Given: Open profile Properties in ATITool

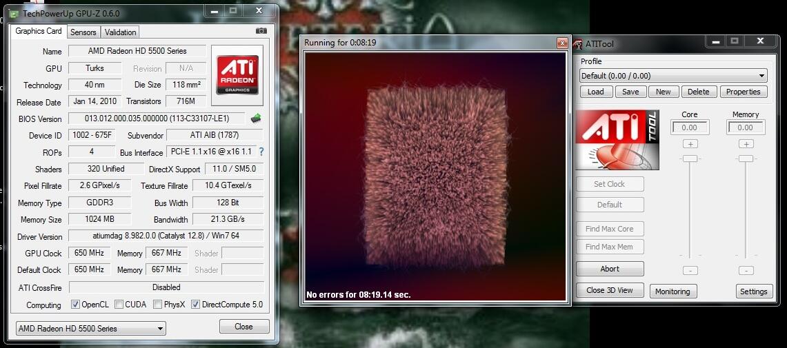Looking at the screenshot, I should click(744, 92).
